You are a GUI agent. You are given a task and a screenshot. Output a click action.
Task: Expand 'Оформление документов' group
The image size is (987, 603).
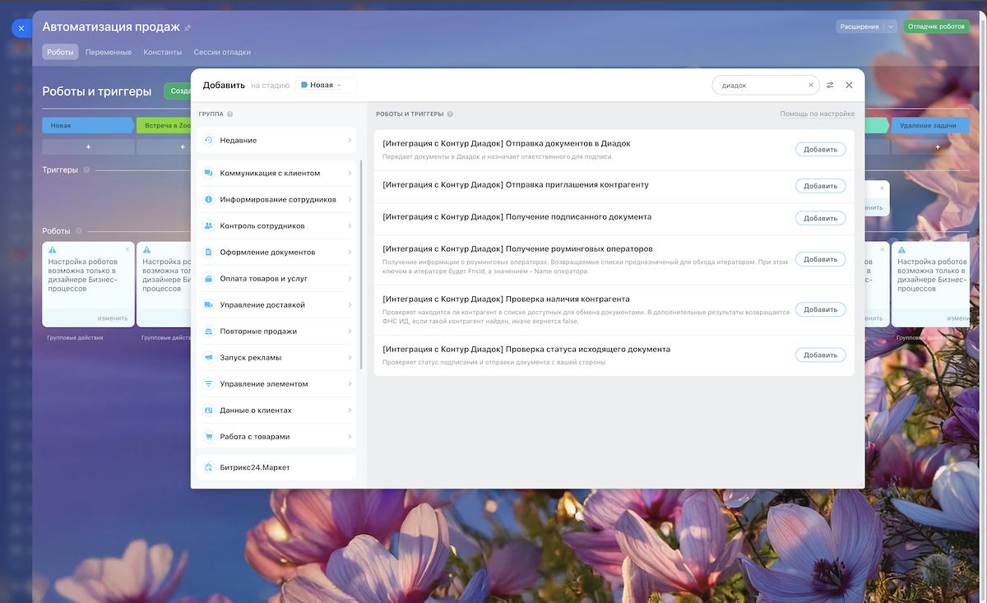coord(276,253)
